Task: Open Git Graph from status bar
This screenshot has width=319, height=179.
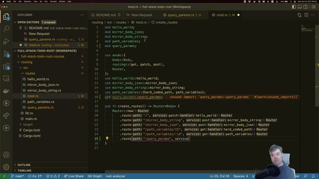Action: [95, 176]
